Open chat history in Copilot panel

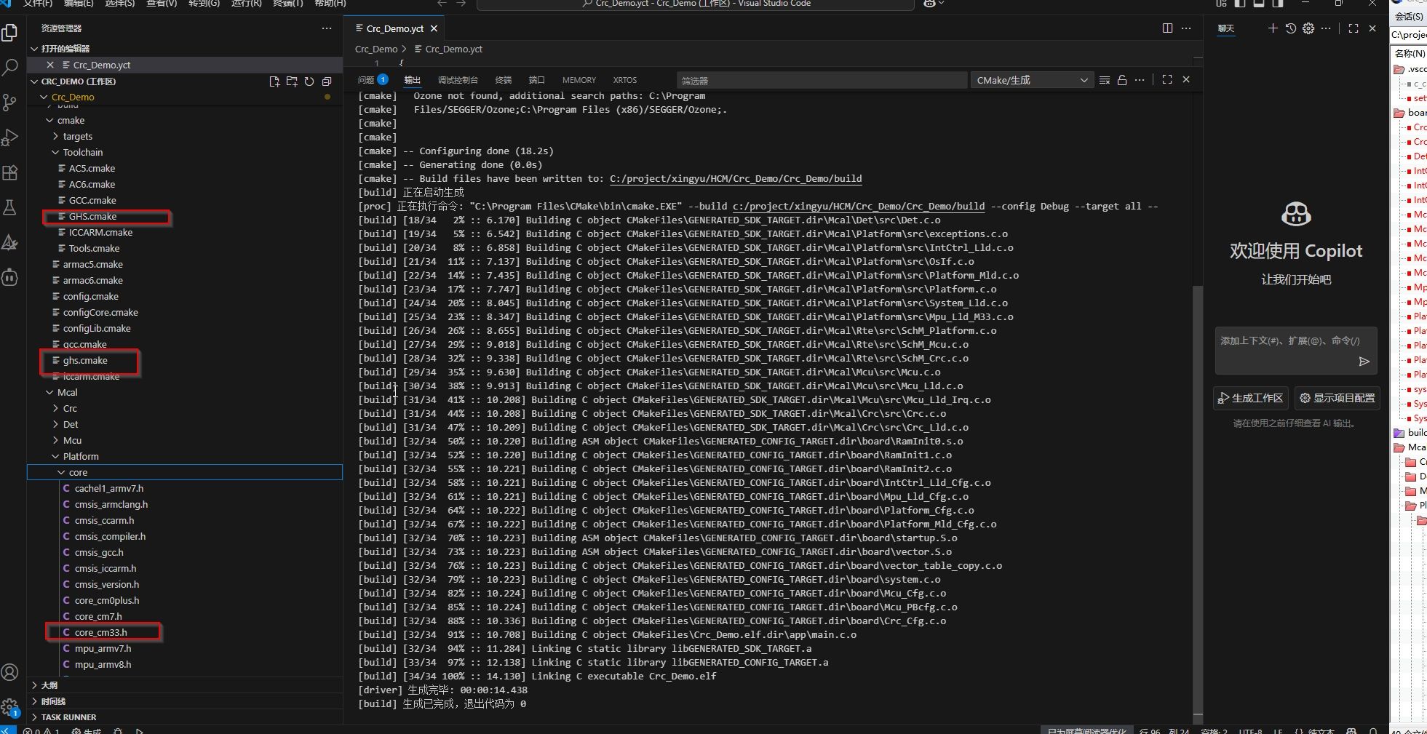1290,28
